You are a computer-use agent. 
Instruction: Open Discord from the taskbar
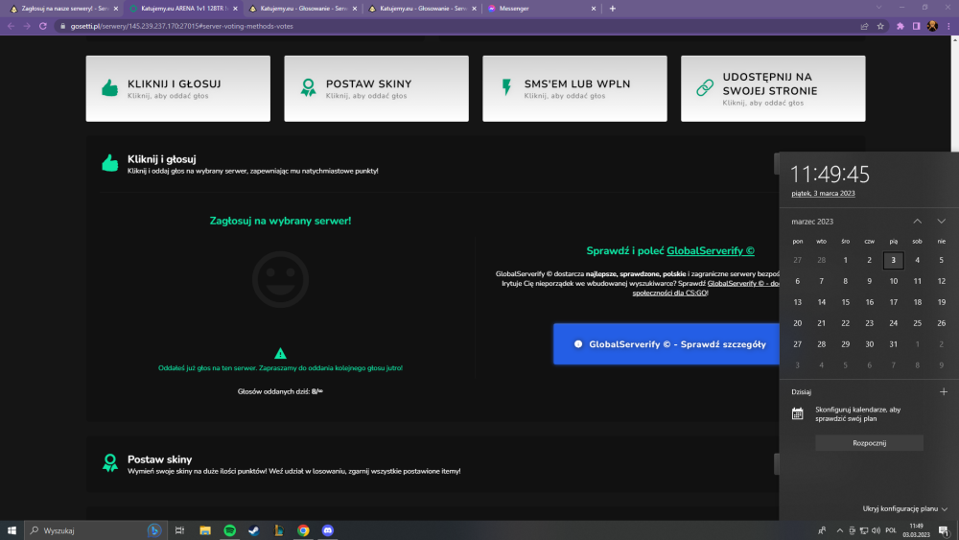point(328,530)
